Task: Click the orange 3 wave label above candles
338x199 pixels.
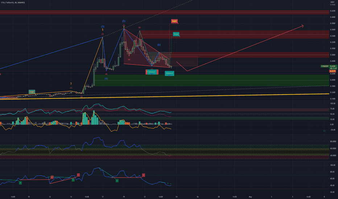Action: click(x=71, y=84)
